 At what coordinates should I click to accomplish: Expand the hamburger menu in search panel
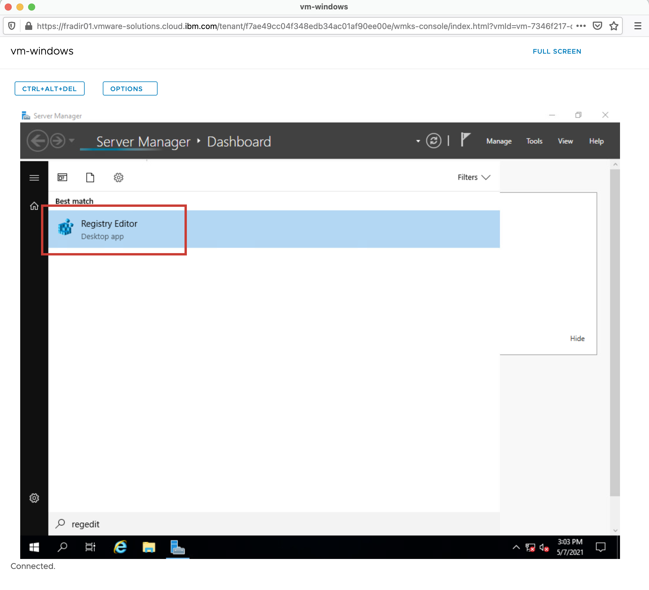(x=34, y=178)
